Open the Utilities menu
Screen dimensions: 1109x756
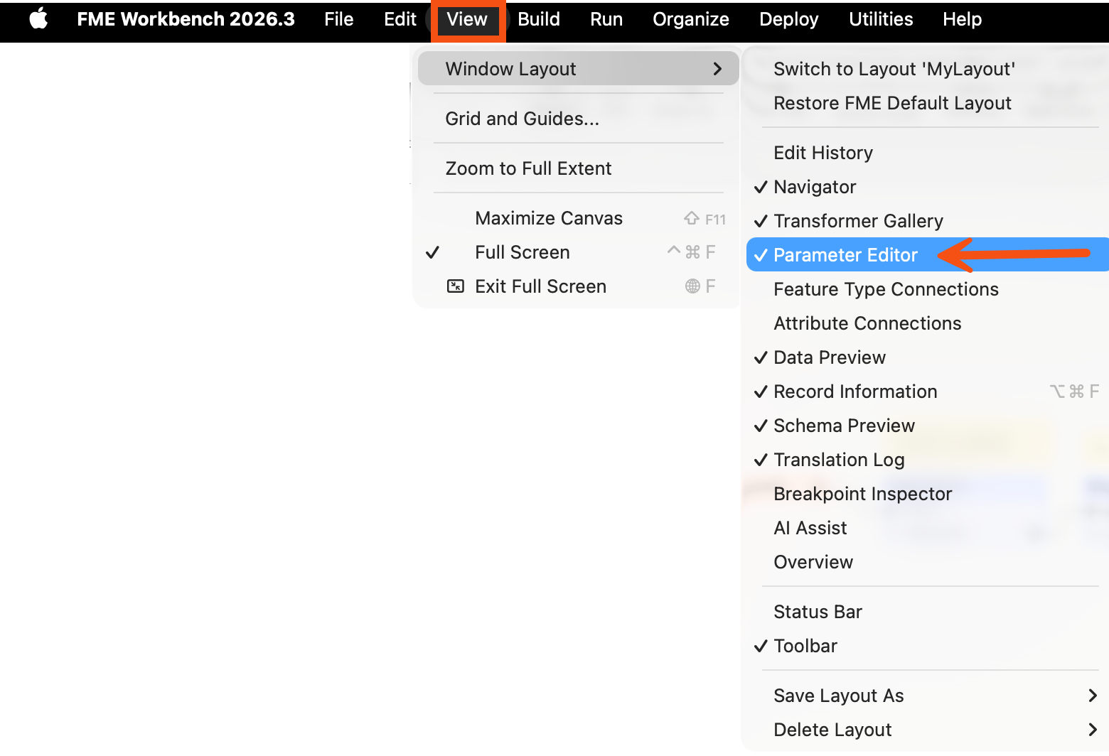point(881,19)
